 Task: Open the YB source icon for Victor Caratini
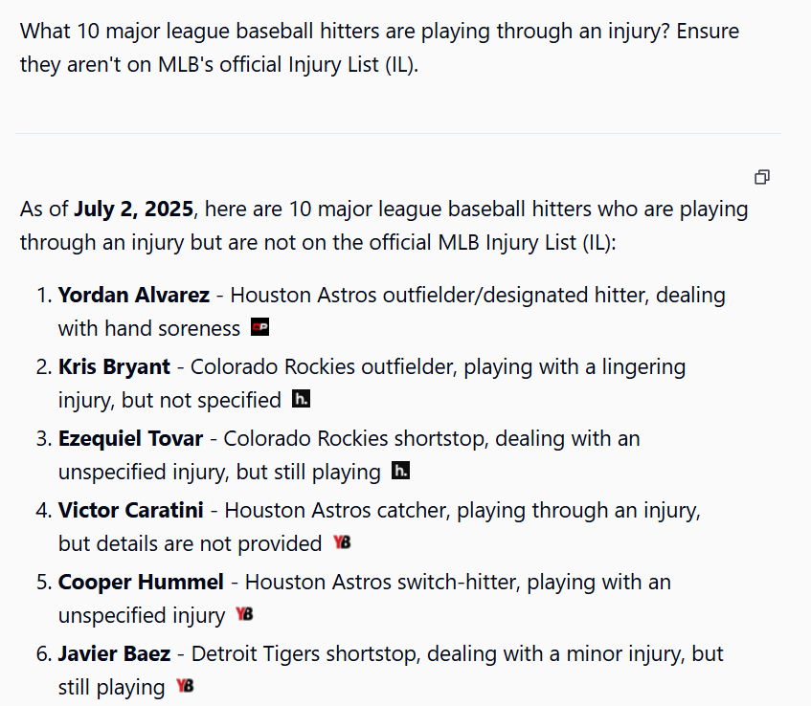(x=342, y=542)
